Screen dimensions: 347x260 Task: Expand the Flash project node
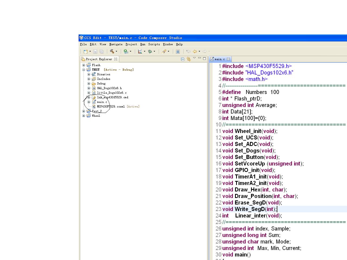pos(84,65)
